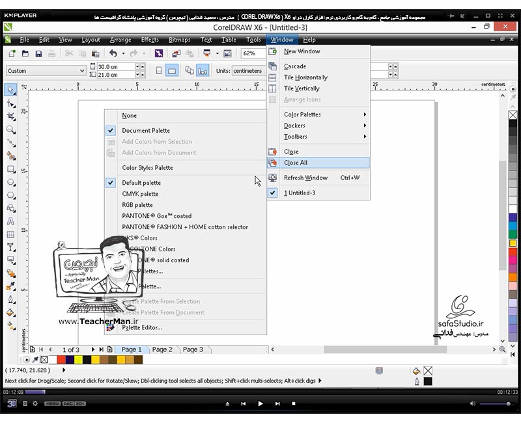521x423 pixels.
Task: Expand status bar coordinates arrow
Action: coord(64,370)
